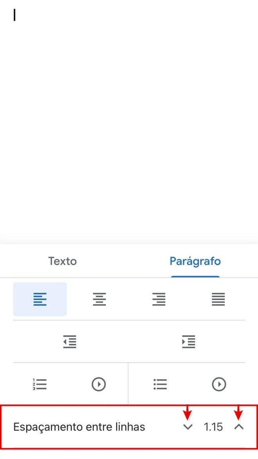Tap the 1.15 line spacing value
Image resolution: width=258 pixels, height=459 pixels.
point(213,427)
